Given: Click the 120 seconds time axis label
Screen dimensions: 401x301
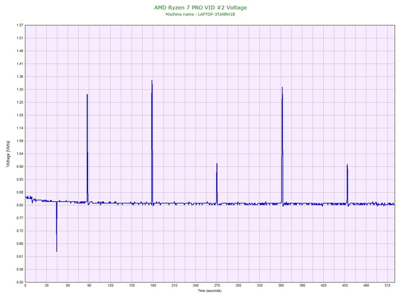Looking at the screenshot, I should (x=111, y=285).
